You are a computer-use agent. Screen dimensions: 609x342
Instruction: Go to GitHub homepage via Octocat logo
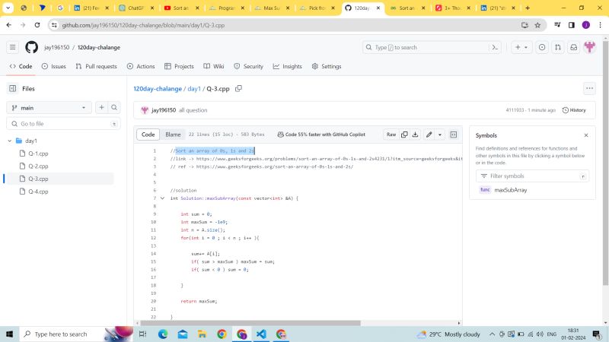tap(31, 47)
